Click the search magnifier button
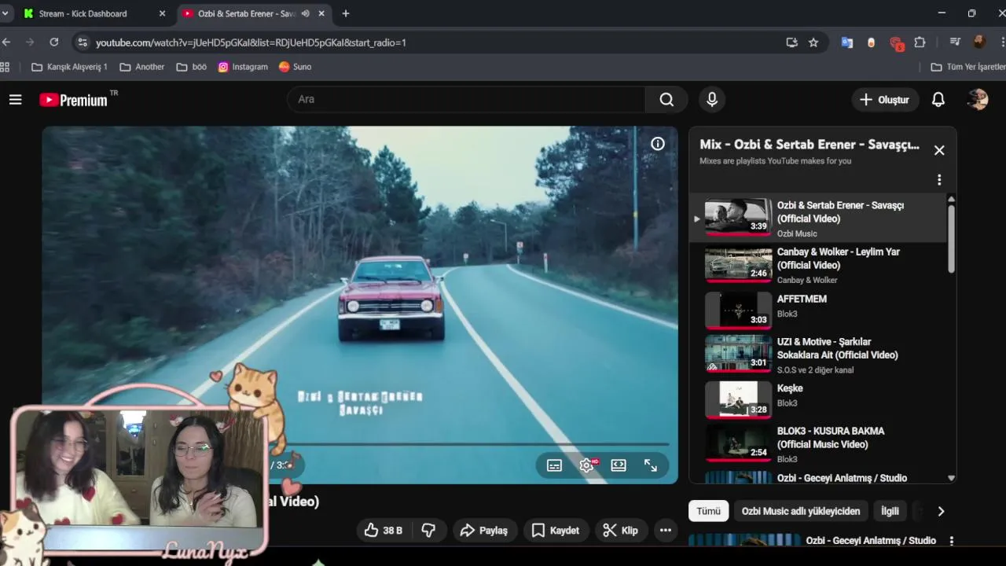This screenshot has height=566, width=1006. pos(666,99)
